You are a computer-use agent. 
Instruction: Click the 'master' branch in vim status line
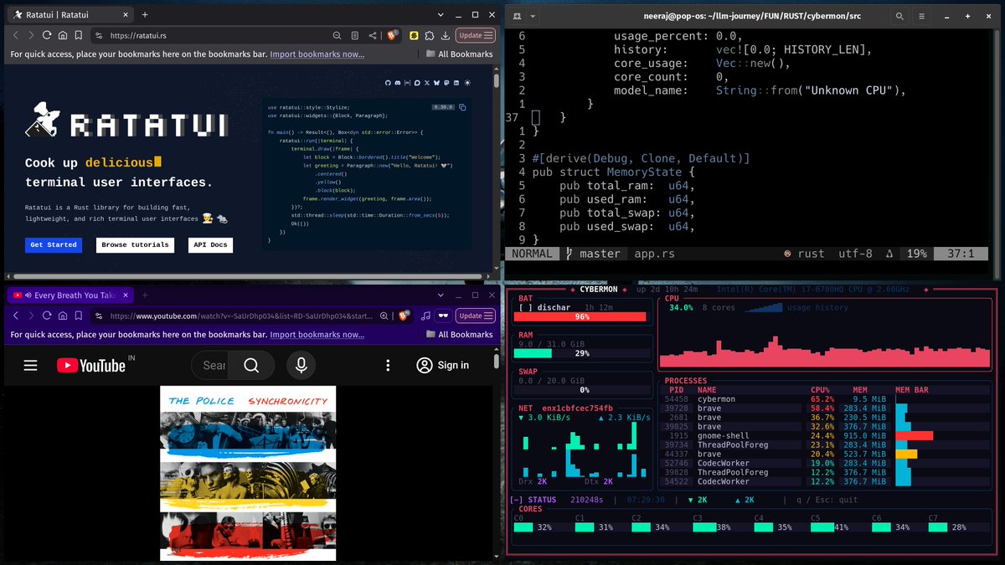pyautogui.click(x=595, y=254)
